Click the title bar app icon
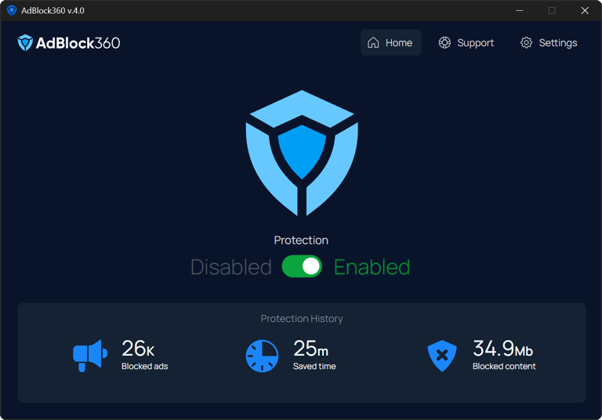The image size is (602, 420). coord(11,11)
